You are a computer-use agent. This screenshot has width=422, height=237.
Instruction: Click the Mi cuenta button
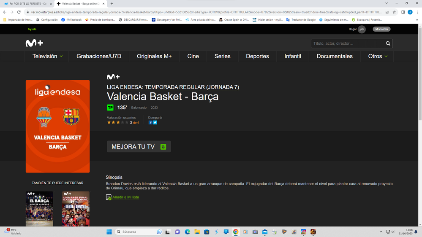pyautogui.click(x=381, y=29)
